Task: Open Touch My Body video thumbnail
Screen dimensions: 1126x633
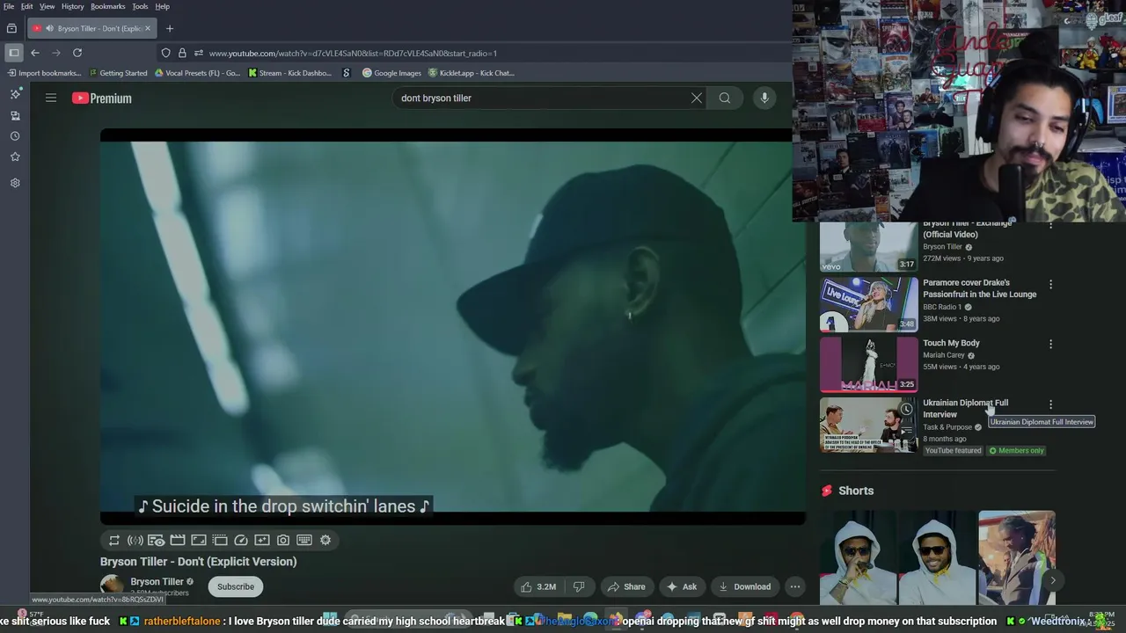Action: 869,364
